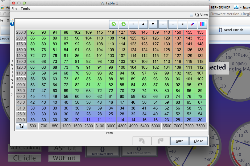Click the Burn button
This screenshot has width=250, height=166.
(179, 141)
